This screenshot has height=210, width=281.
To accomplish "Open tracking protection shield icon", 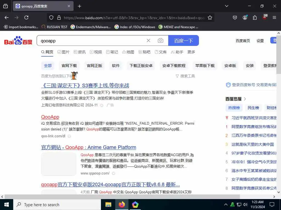I will 51,17.
